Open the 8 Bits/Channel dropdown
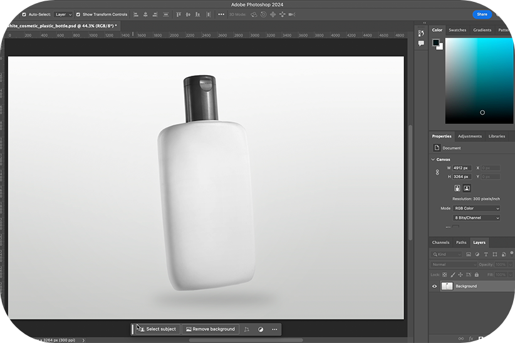 [476, 218]
